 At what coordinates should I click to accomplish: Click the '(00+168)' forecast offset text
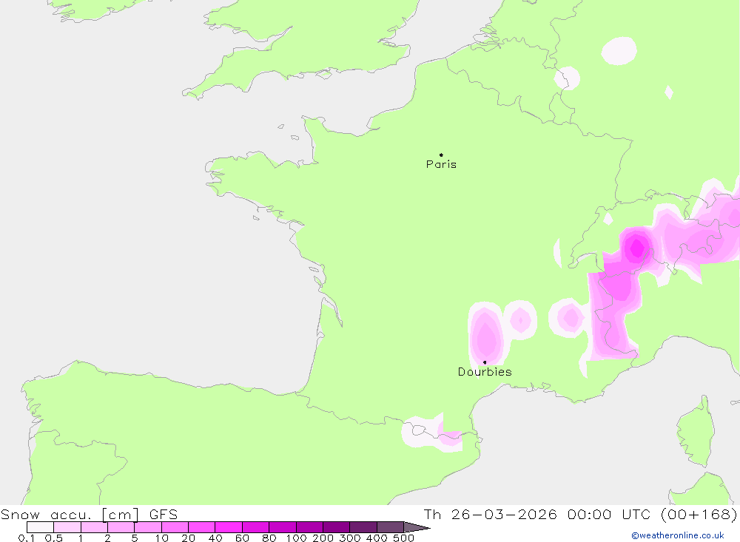(x=698, y=514)
